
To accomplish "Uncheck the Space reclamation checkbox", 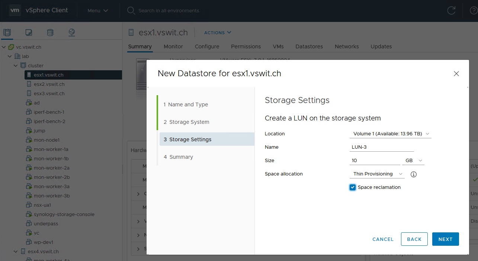I will (x=353, y=187).
